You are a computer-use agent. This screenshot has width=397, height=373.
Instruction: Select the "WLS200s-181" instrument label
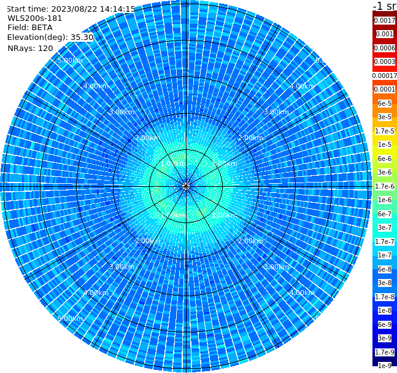coord(35,18)
